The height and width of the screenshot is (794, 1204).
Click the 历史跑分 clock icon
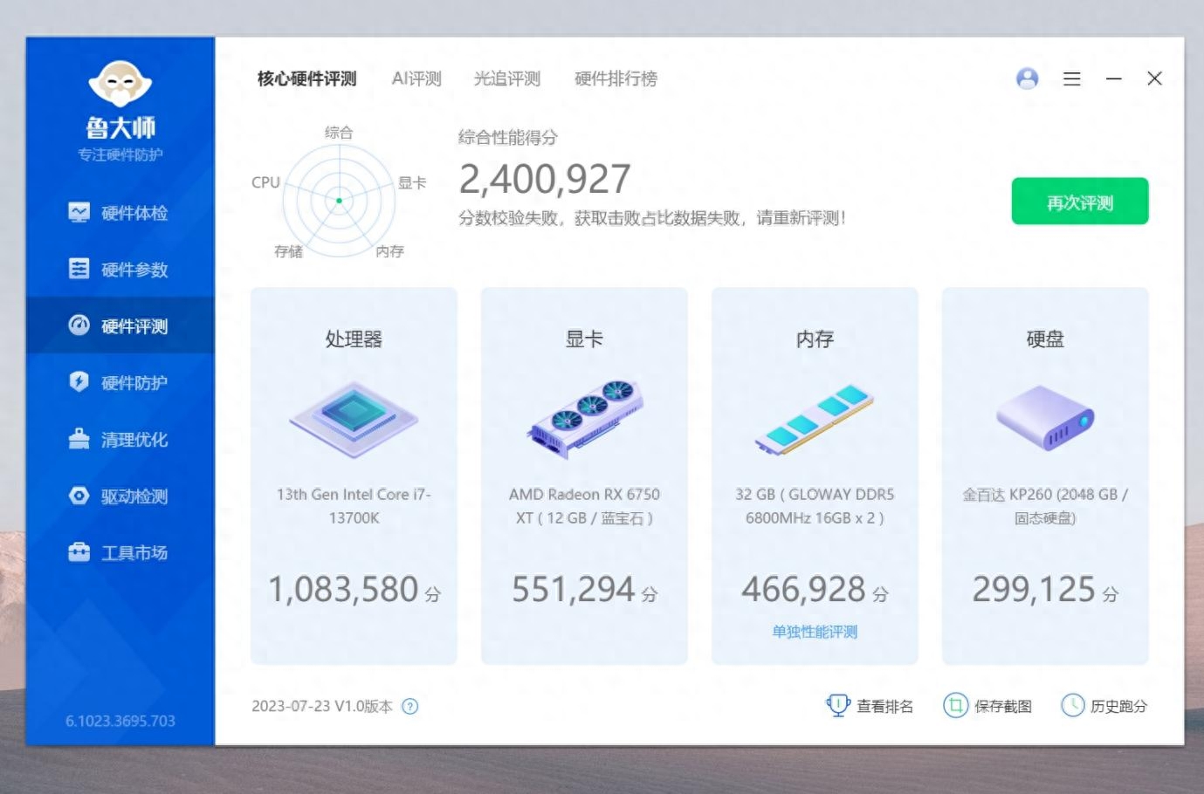tap(1072, 705)
